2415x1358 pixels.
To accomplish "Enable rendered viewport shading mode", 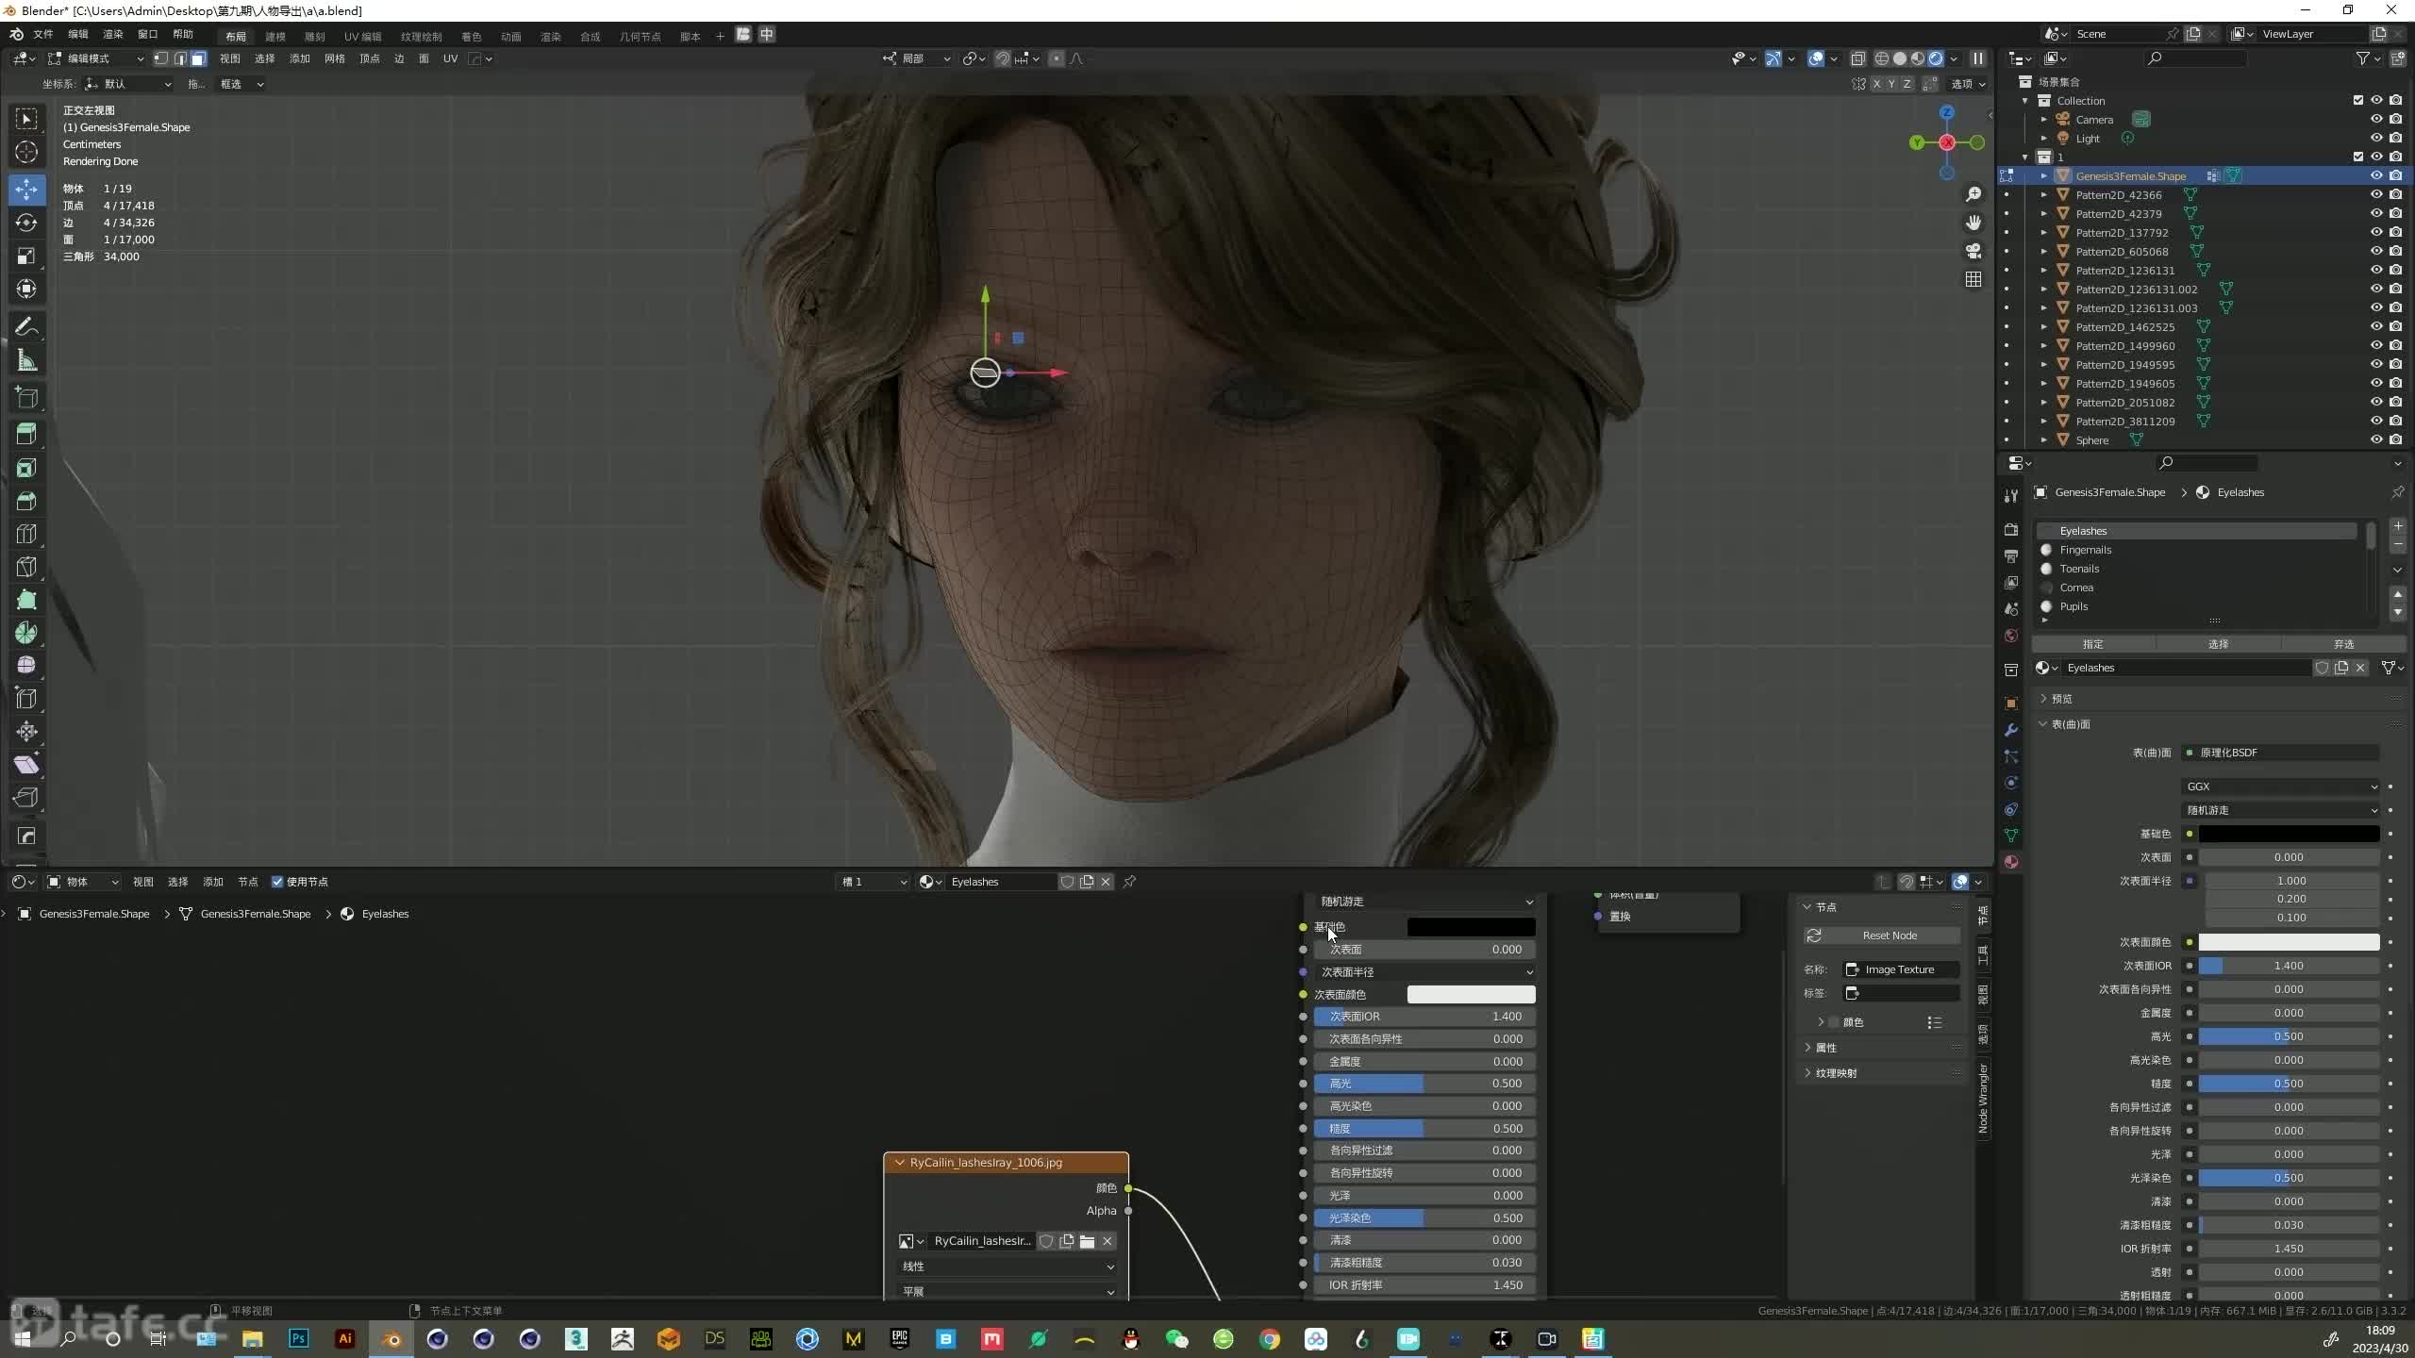I will point(1936,58).
